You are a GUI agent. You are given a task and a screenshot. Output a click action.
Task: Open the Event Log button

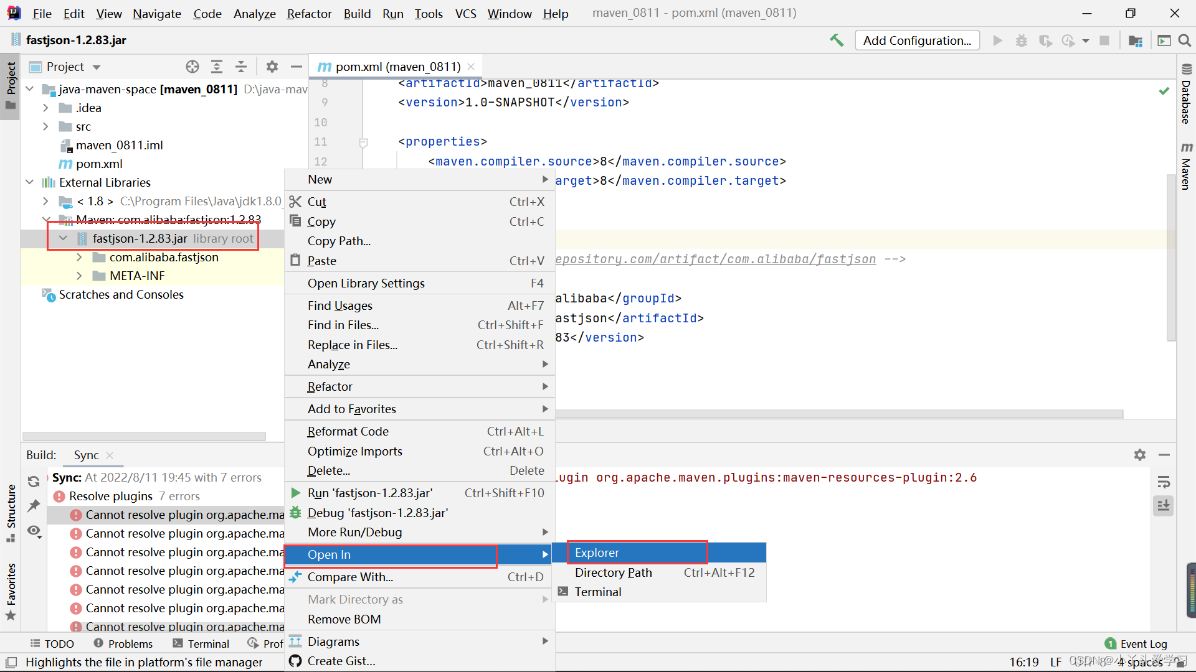(x=1136, y=644)
